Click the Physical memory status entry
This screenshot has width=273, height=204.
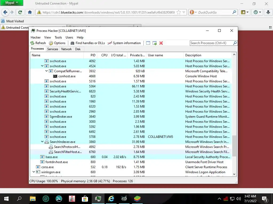coord(86,181)
